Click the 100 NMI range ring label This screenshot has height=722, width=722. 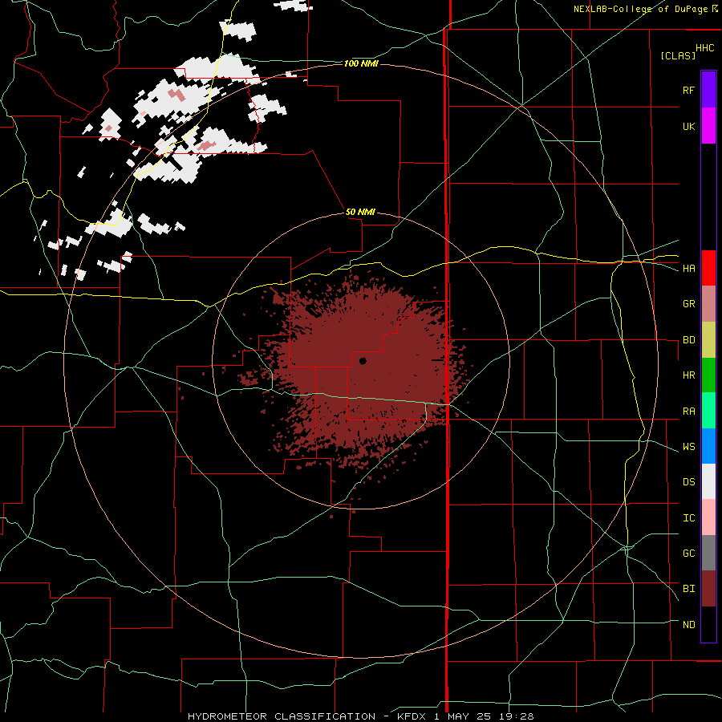(361, 63)
